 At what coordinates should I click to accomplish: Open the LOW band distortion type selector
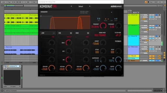tap(53, 37)
